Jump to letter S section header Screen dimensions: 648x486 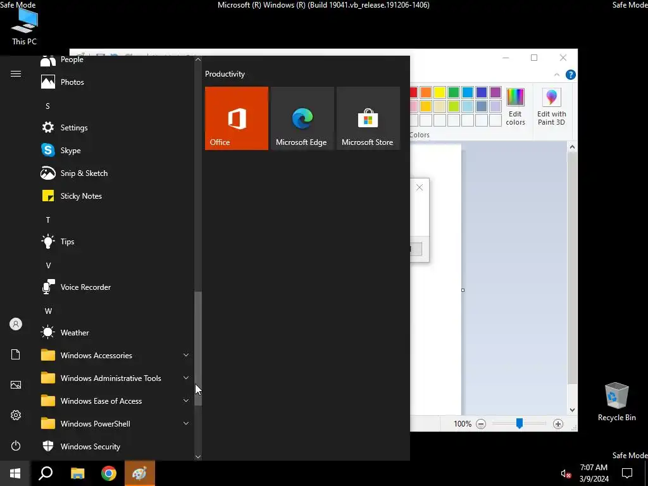click(x=47, y=106)
